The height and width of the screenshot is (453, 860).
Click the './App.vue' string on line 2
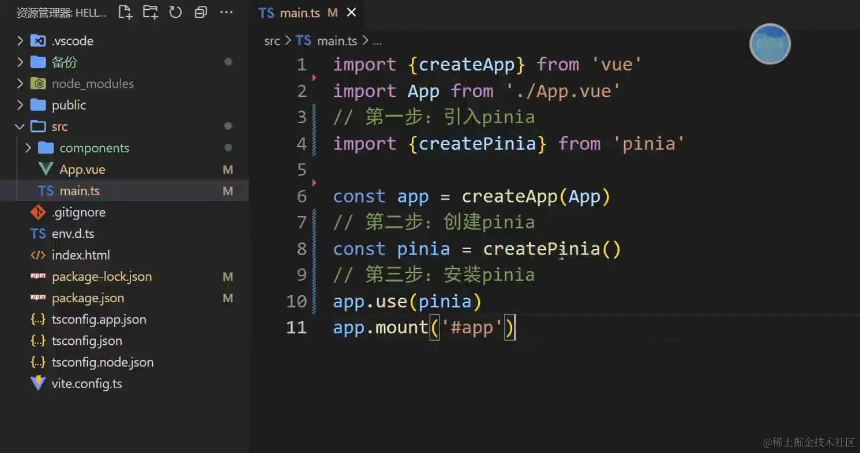click(564, 91)
